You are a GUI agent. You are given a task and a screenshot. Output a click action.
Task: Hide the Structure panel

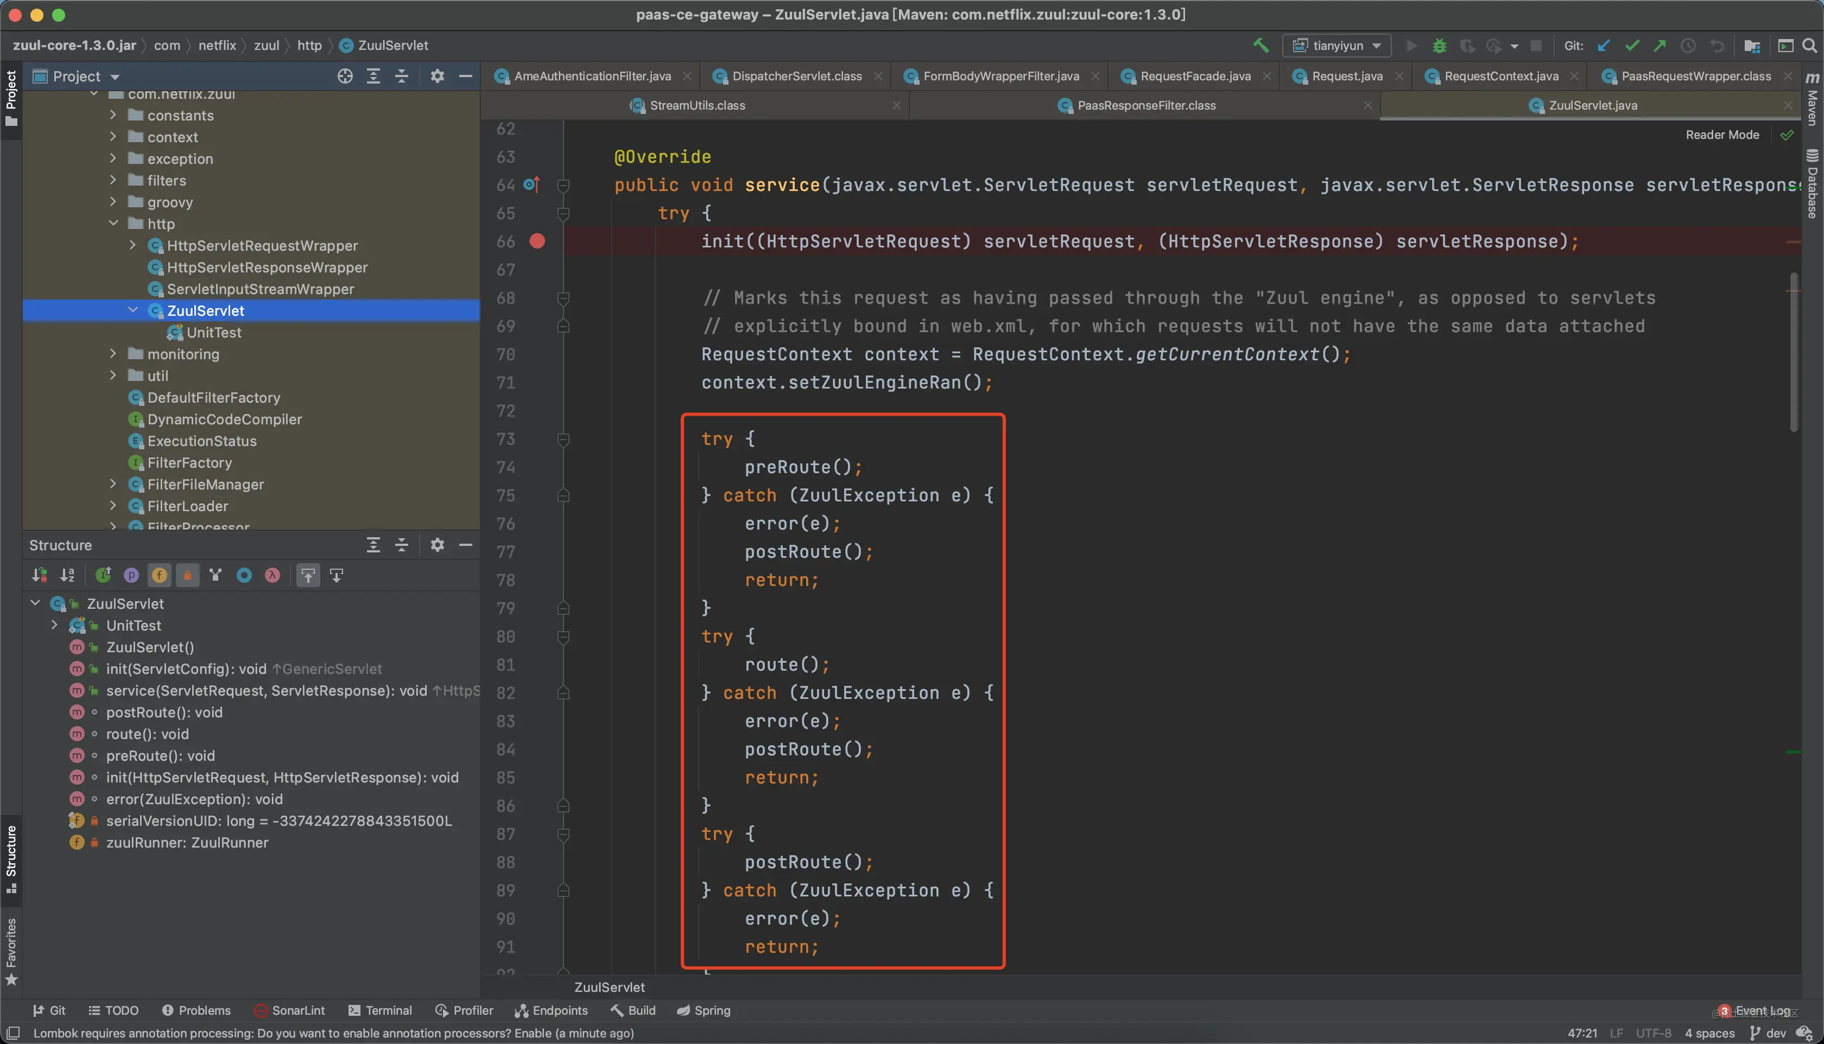click(x=466, y=545)
